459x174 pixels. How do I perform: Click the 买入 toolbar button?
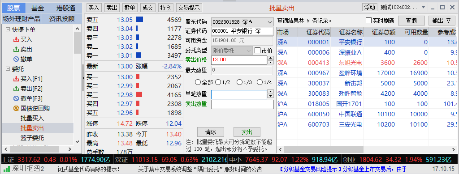click(94, 8)
